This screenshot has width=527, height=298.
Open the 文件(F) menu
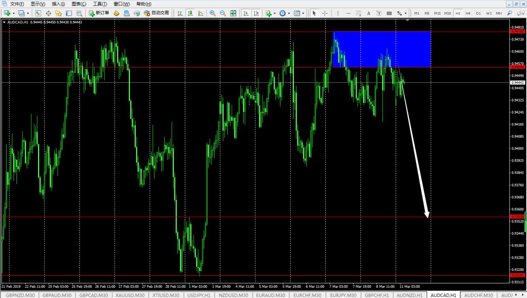(17, 4)
